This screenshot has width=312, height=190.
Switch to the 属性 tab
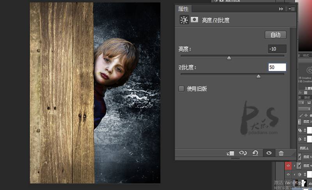point(183,9)
